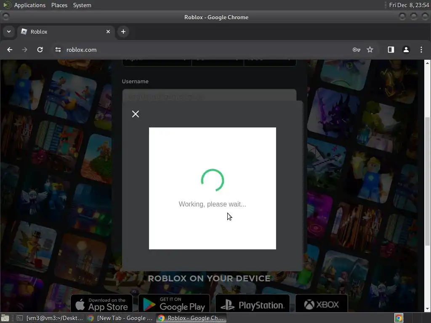This screenshot has width=431, height=323.
Task: Expand the tab search dropdown arrow
Action: tap(9, 32)
